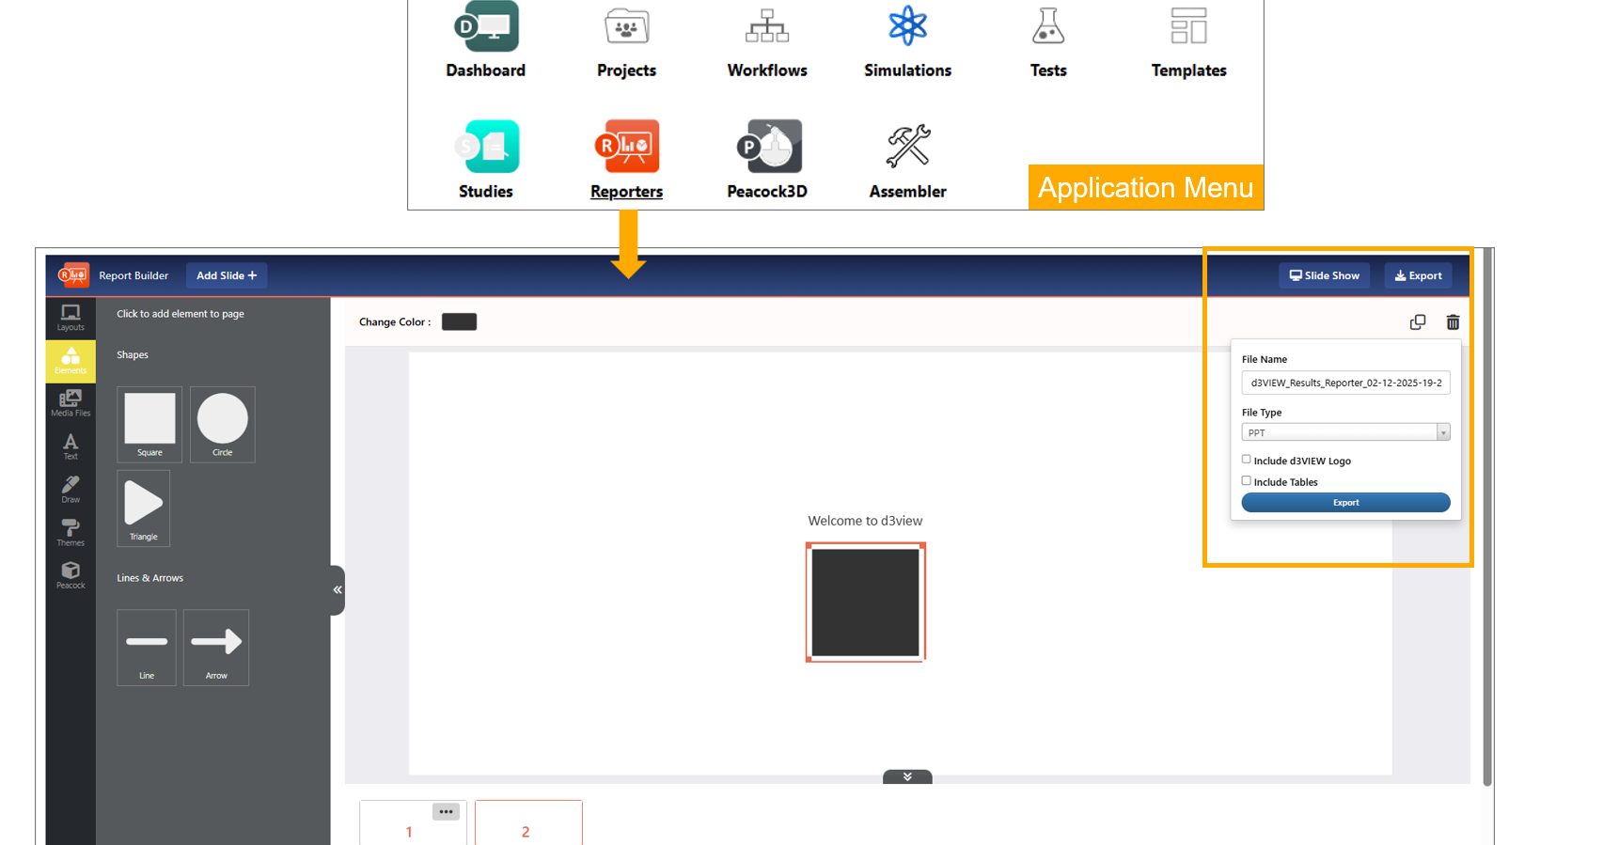
Task: Choose the Draw tool in sidebar
Action: [71, 490]
